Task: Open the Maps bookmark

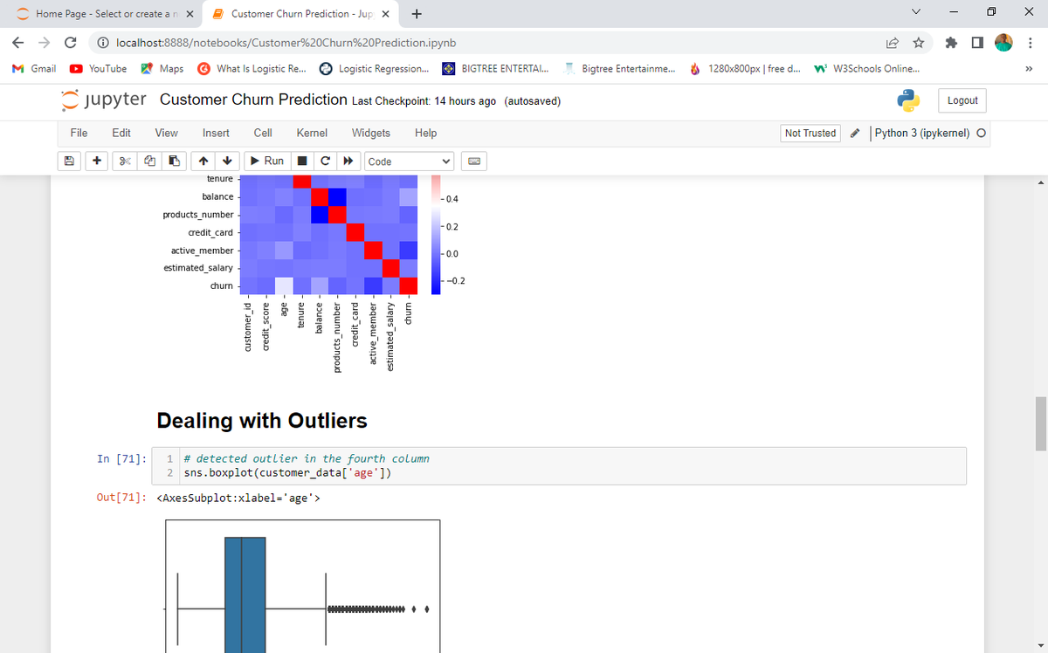Action: pos(162,68)
